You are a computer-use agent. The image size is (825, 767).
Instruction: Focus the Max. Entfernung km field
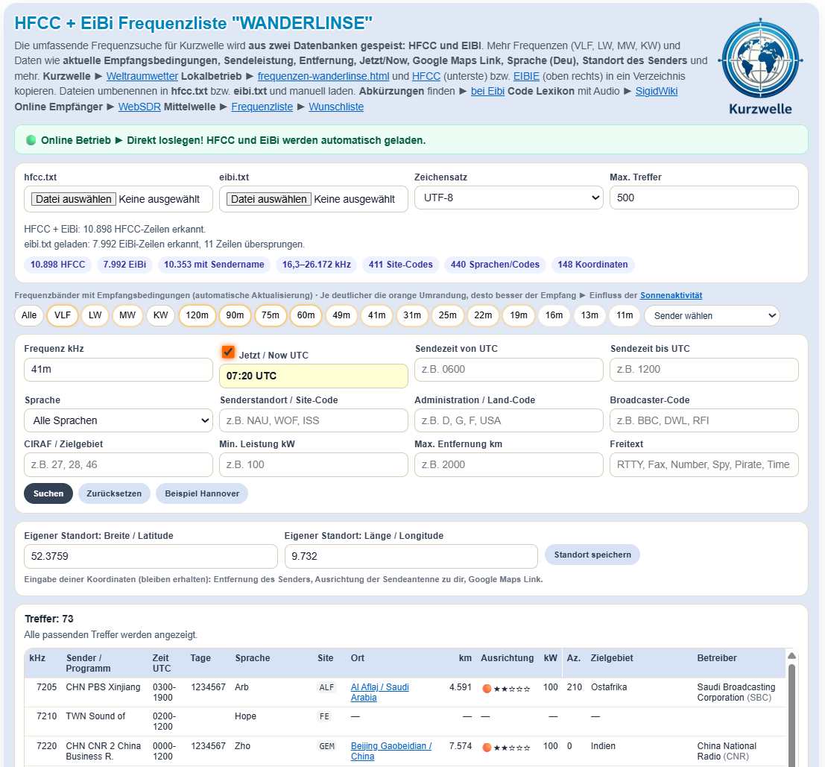point(509,464)
